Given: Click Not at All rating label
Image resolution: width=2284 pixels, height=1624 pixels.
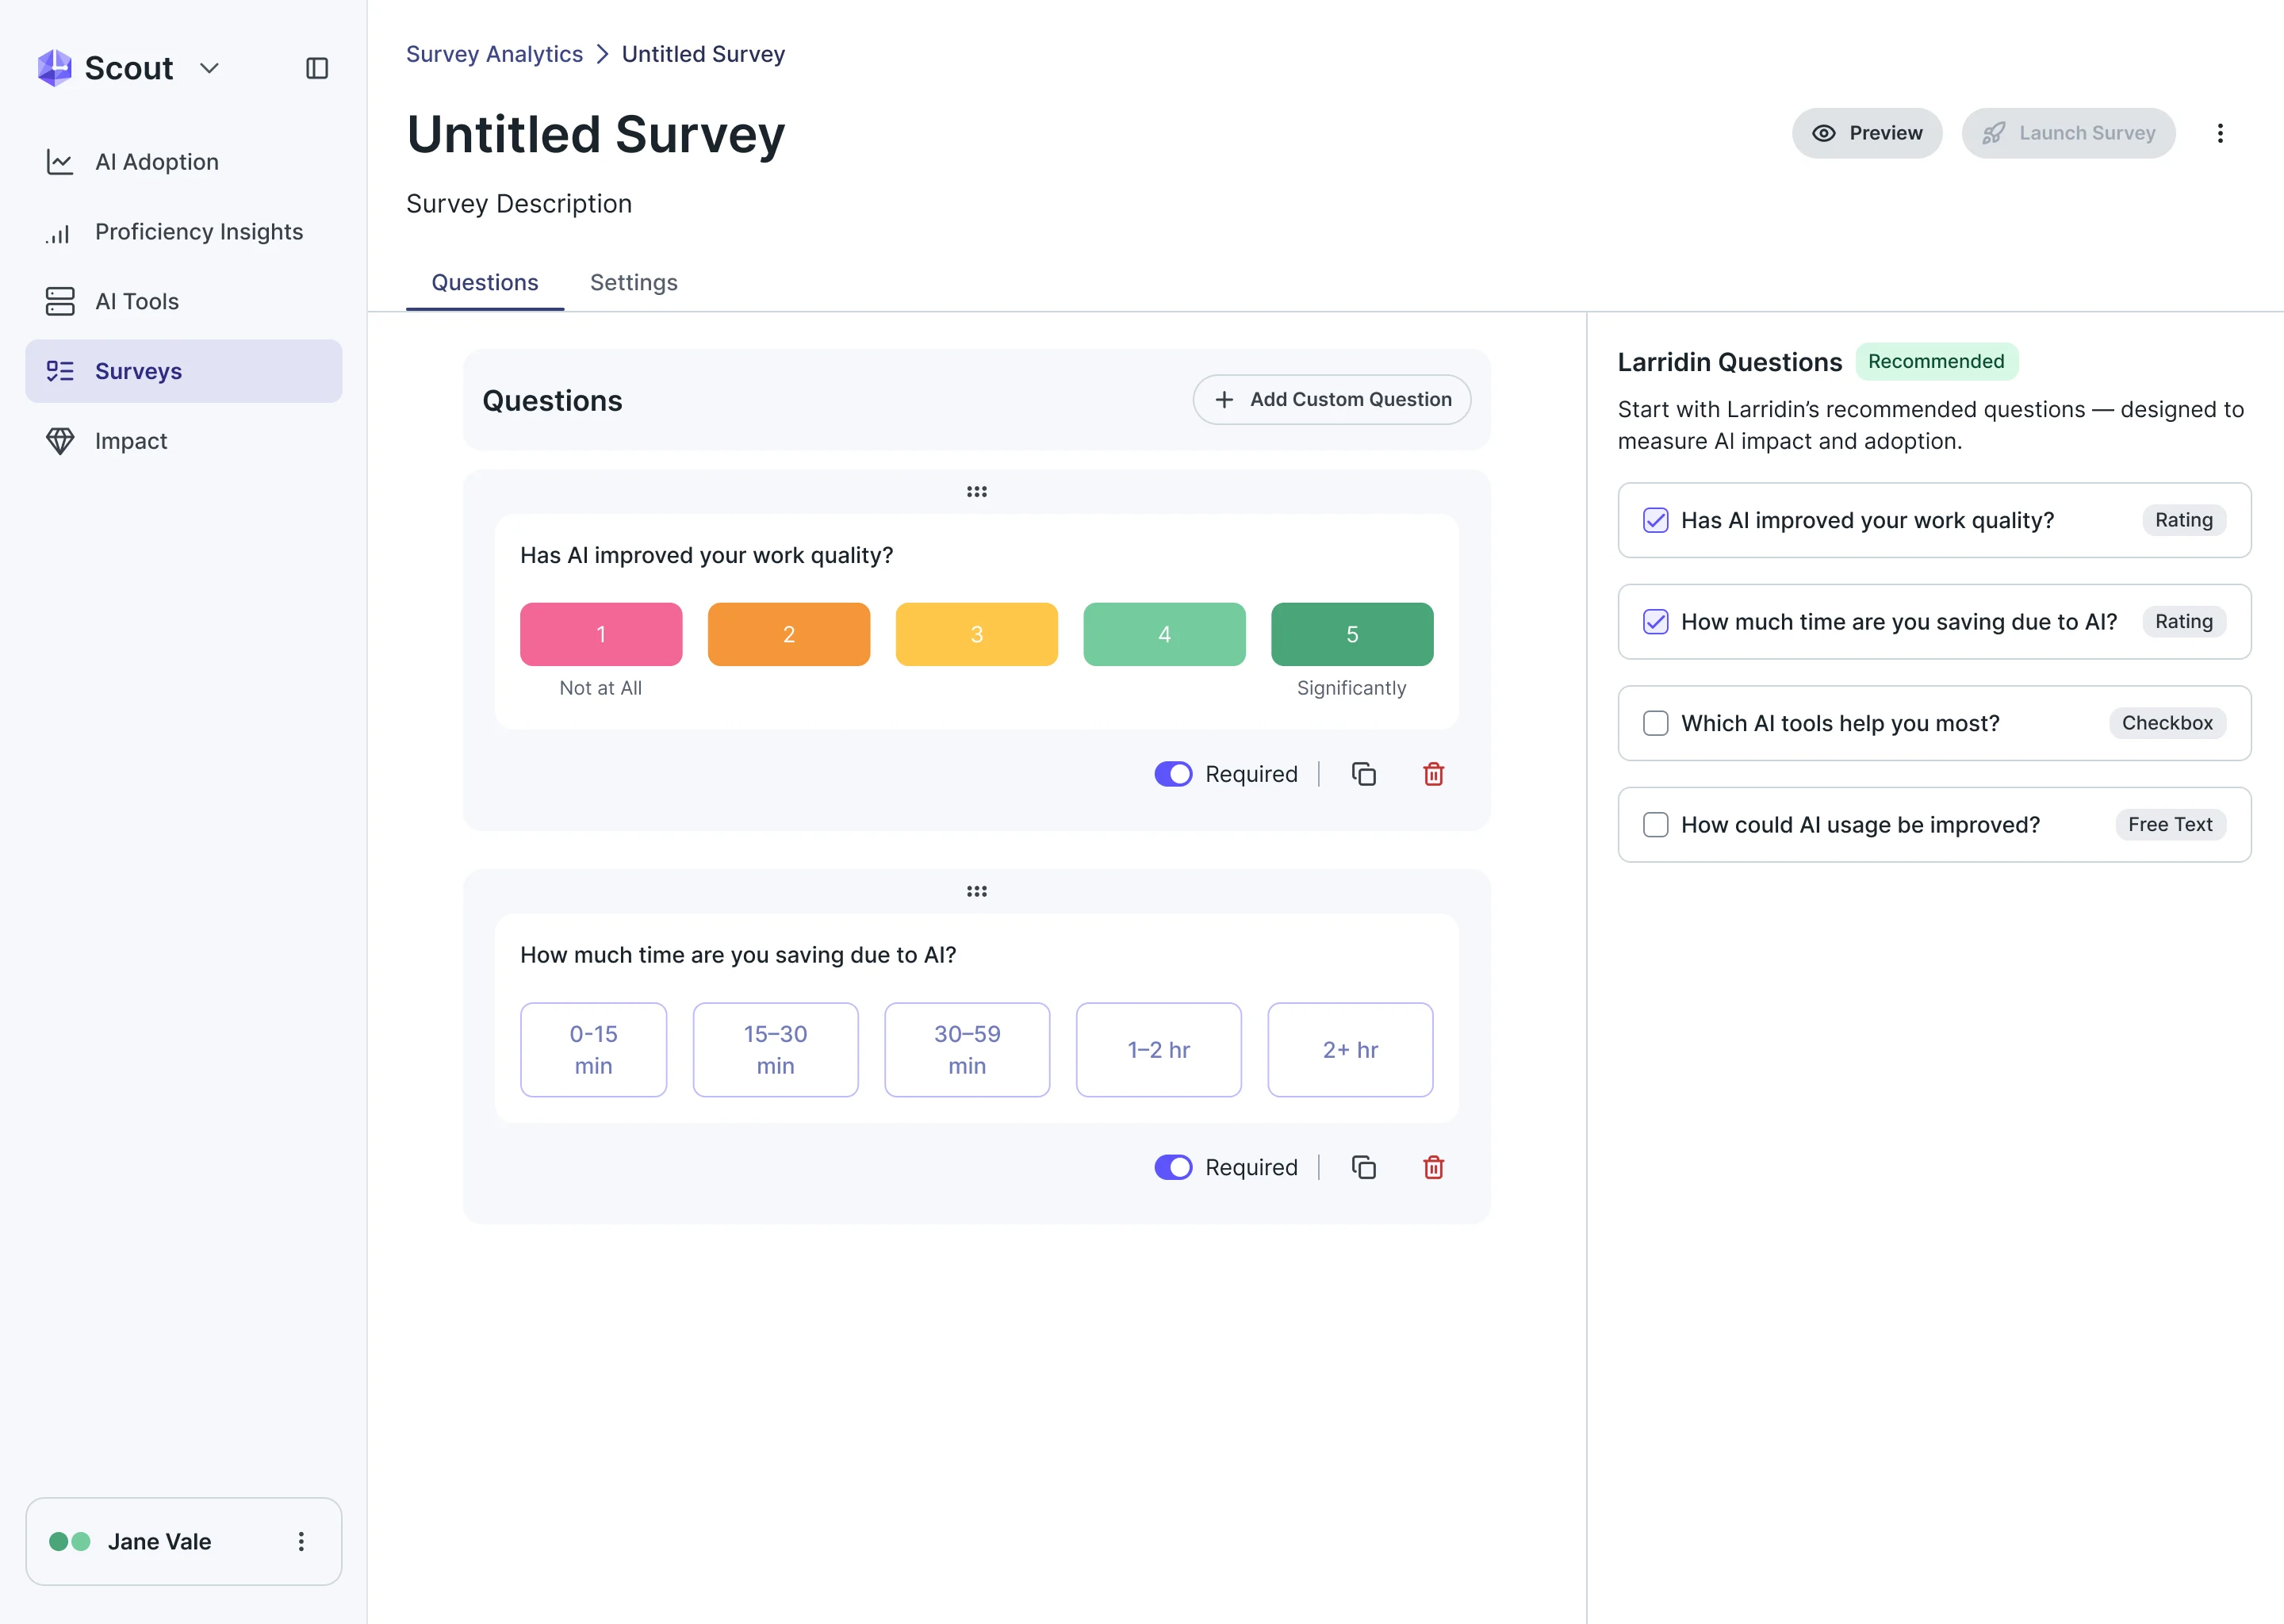Looking at the screenshot, I should pyautogui.click(x=601, y=688).
